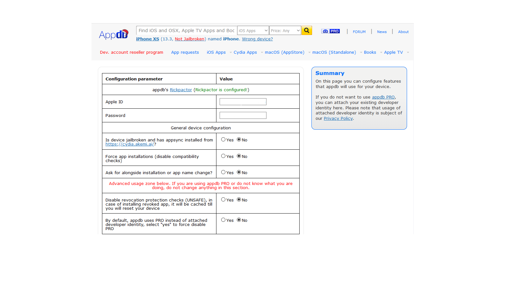510x286 pixels.
Task: Open the Apple TV menu
Action: (x=393, y=52)
